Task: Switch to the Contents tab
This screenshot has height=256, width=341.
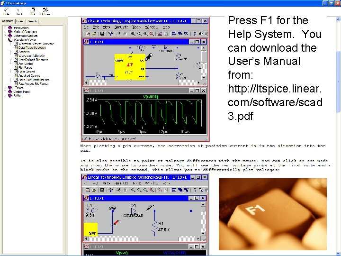Action: point(8,21)
